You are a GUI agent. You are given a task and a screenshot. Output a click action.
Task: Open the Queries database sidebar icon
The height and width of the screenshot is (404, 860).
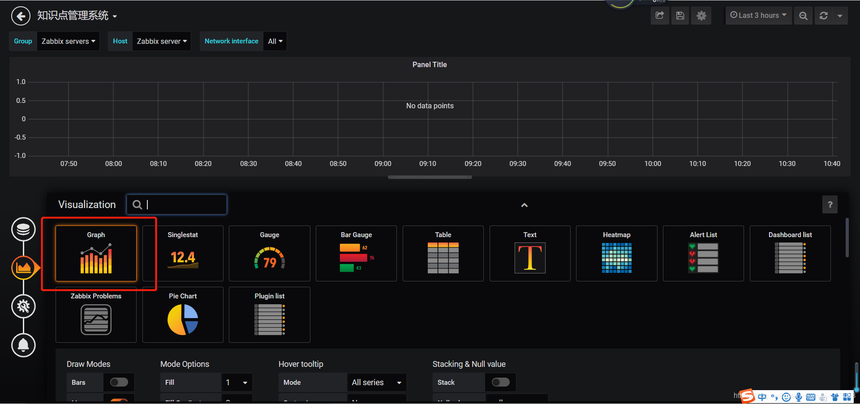[x=23, y=229]
